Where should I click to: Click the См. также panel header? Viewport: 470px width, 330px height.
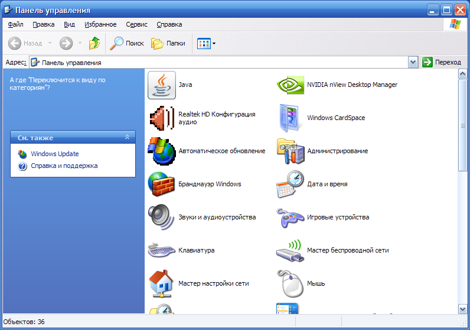coord(73,137)
